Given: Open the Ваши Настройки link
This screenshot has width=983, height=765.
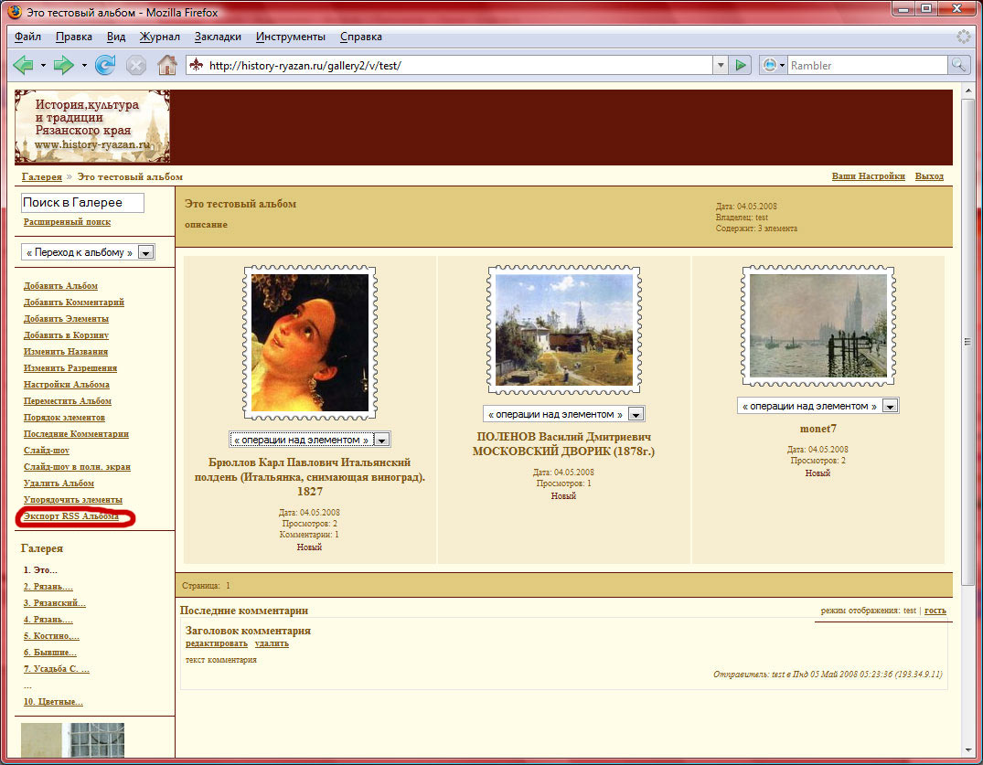Looking at the screenshot, I should pos(869,176).
